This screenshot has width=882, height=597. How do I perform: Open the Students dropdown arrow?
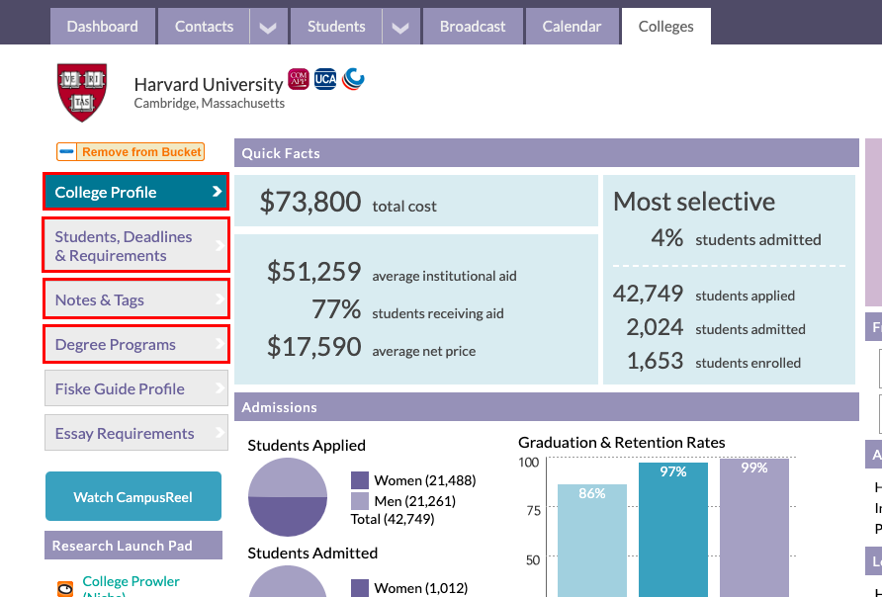point(400,27)
